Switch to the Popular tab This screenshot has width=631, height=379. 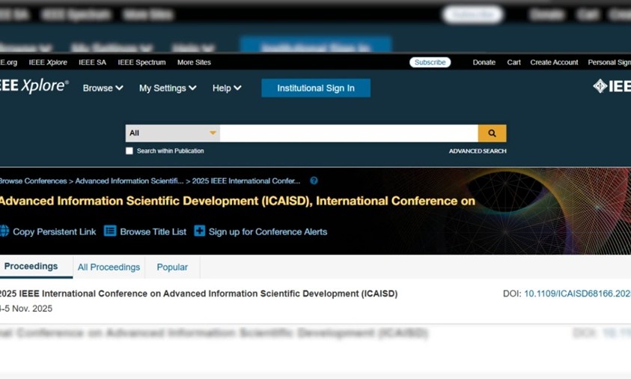pos(172,267)
